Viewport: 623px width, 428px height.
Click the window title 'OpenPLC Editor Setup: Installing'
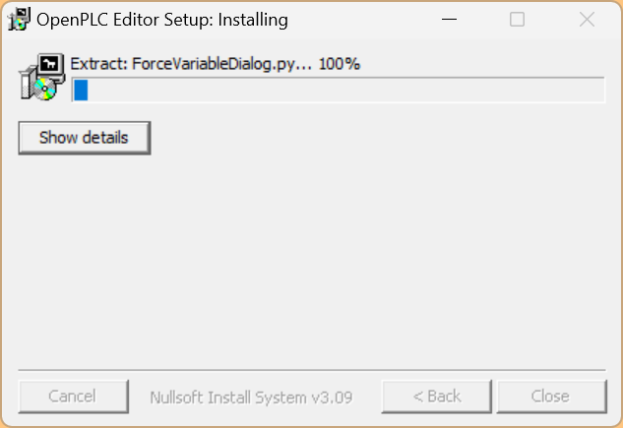[162, 19]
